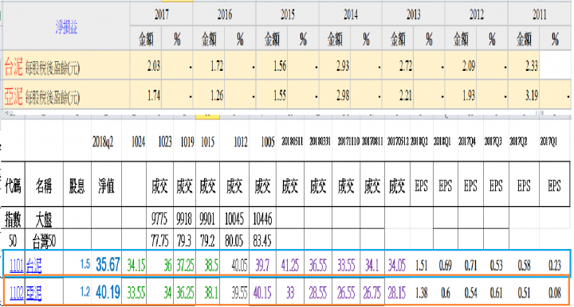
Task: Click 台泥 net value 35.67
Action: [x=108, y=264]
